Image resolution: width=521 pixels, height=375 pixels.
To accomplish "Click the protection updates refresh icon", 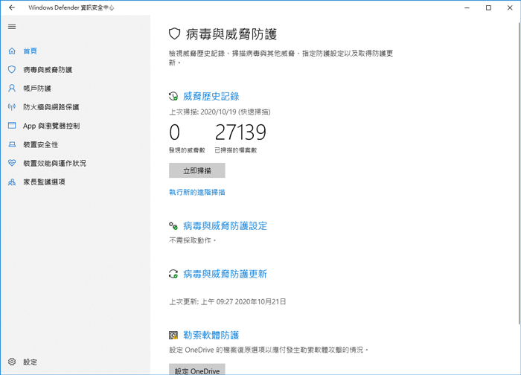I will (173, 274).
